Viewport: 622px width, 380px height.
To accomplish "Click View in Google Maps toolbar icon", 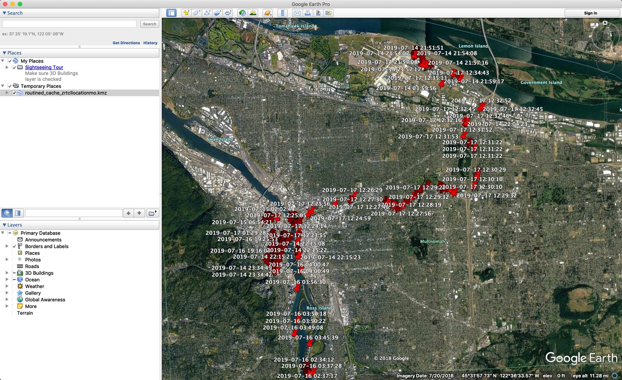I will (x=328, y=13).
